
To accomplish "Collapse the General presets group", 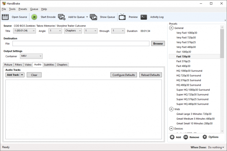I will 171,28.
